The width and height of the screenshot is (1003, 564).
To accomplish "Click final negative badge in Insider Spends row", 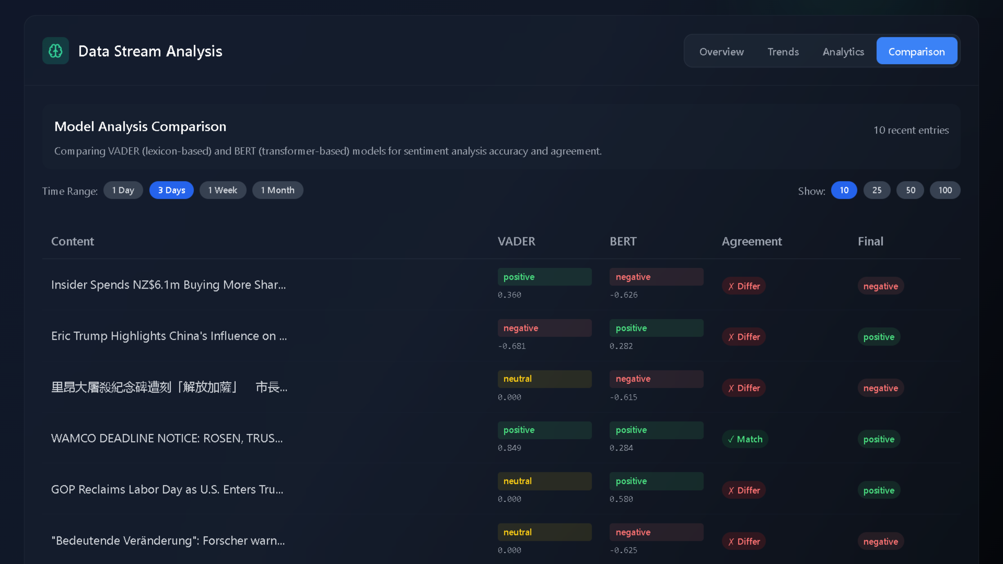I will click(881, 286).
